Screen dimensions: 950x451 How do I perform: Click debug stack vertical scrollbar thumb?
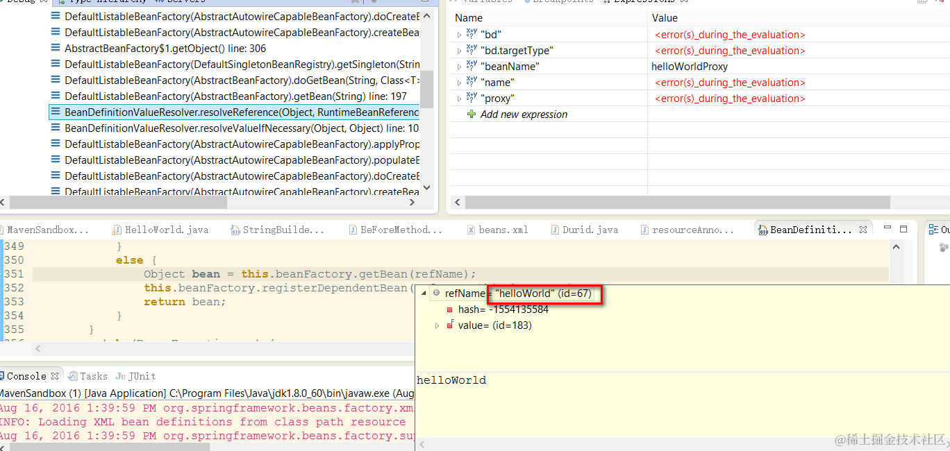pos(427,88)
